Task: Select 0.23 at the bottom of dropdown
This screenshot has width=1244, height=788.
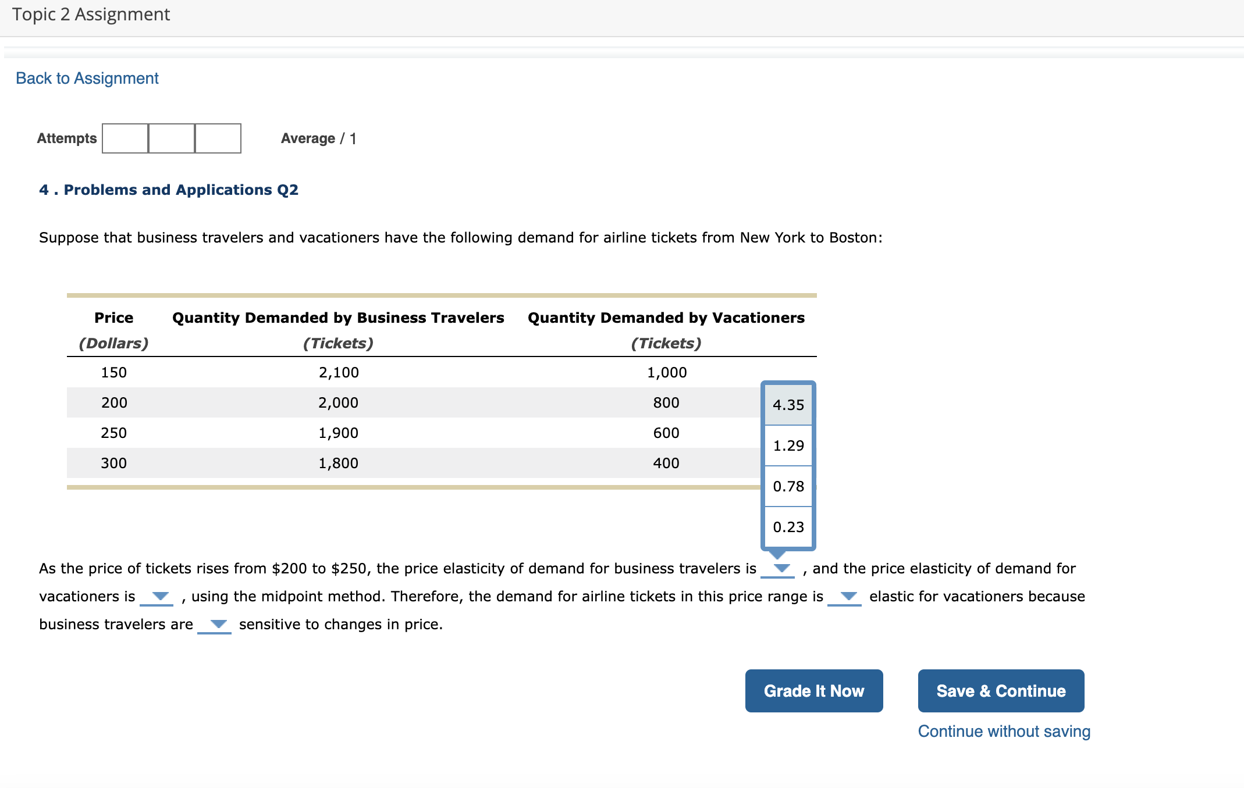Action: 788,526
